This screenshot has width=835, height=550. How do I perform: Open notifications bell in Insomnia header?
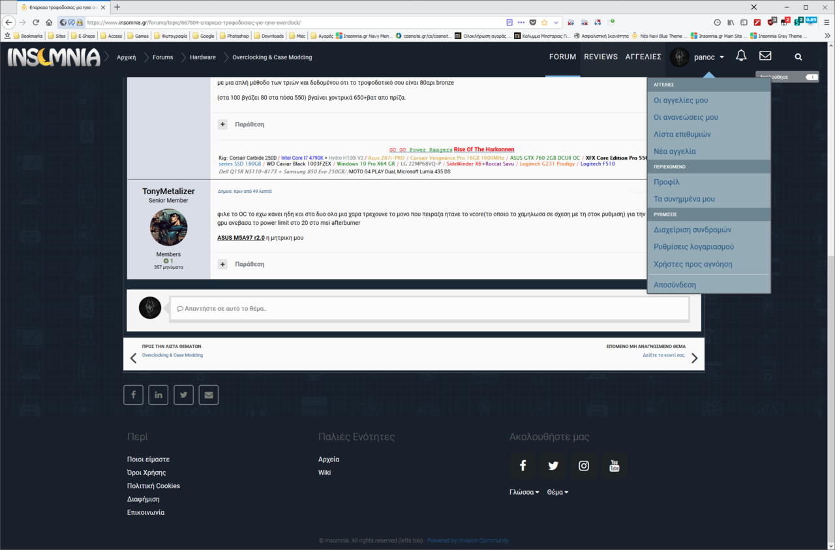[741, 56]
